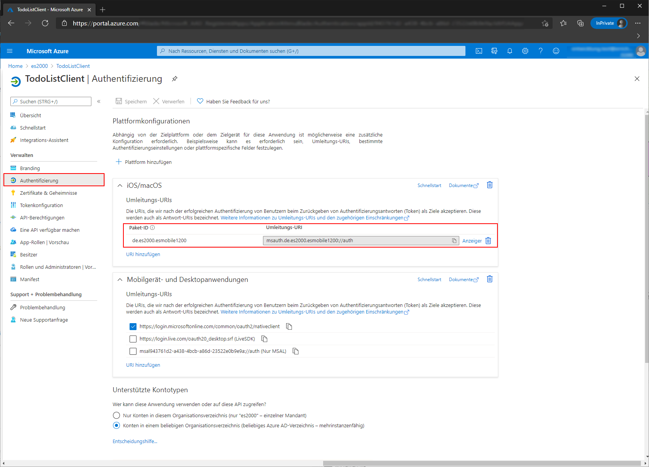The height and width of the screenshot is (467, 649).
Task: Pin the Authentifizierung blade with the pin icon
Action: pyautogui.click(x=175, y=79)
